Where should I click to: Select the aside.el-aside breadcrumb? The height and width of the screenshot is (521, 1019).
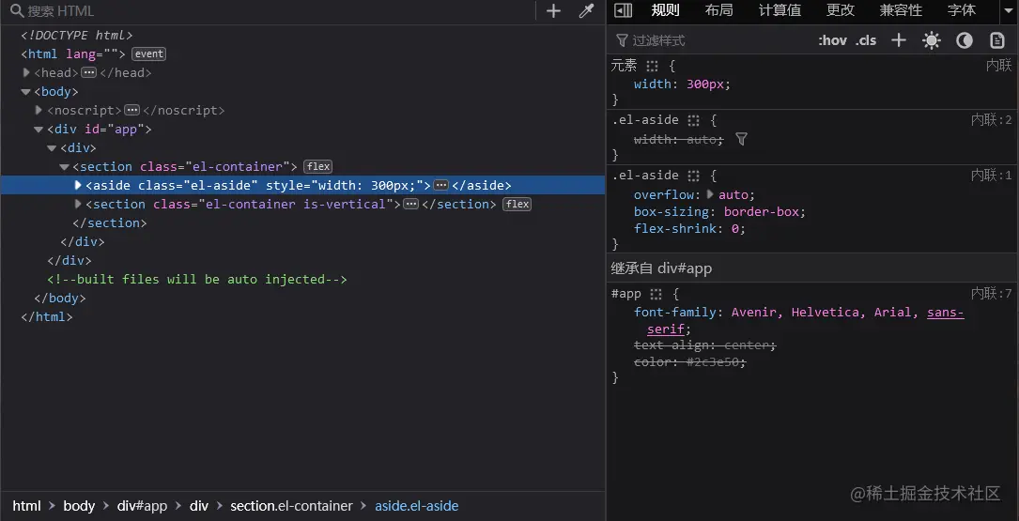click(417, 506)
